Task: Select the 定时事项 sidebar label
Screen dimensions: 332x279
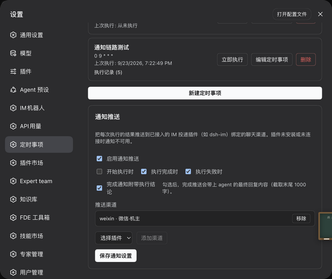Action: 32,144
